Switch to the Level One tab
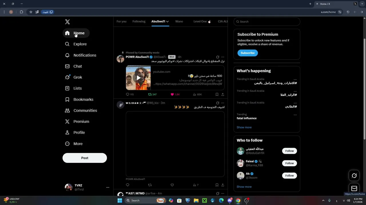Viewport: 366px width, 205px height. pos(202,22)
